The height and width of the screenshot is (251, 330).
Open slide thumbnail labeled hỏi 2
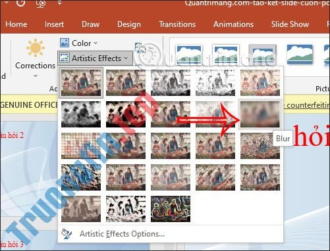click(x=12, y=135)
